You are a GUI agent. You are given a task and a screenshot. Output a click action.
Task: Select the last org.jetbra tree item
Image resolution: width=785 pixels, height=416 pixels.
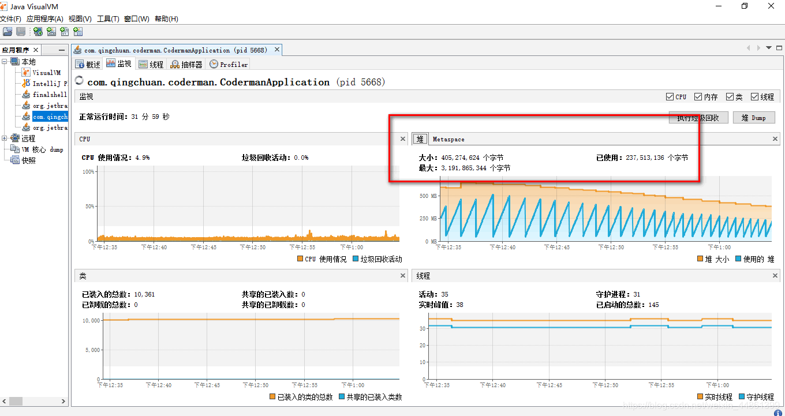point(50,128)
